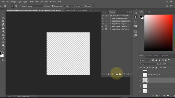Create new group in Layers panel
Screen dimensions: 175x98
click(168, 96)
